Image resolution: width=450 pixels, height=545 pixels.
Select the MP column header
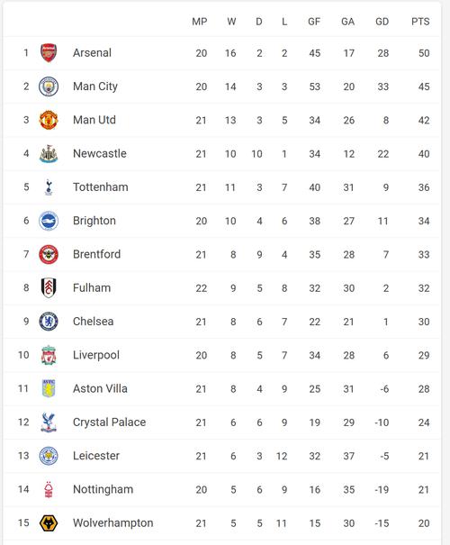click(x=200, y=22)
